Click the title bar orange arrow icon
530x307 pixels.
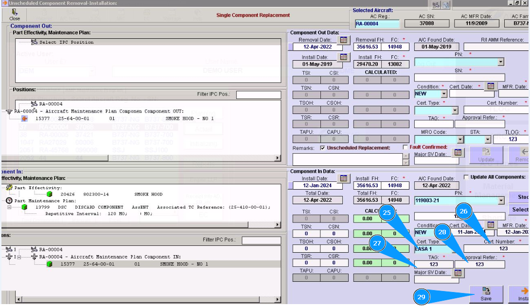coord(4,3)
